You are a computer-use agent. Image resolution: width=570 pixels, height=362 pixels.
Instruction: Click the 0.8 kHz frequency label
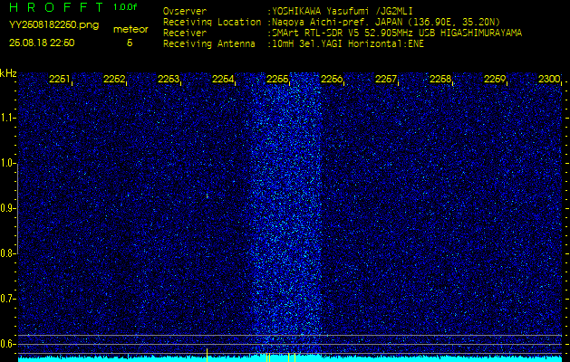click(x=6, y=253)
